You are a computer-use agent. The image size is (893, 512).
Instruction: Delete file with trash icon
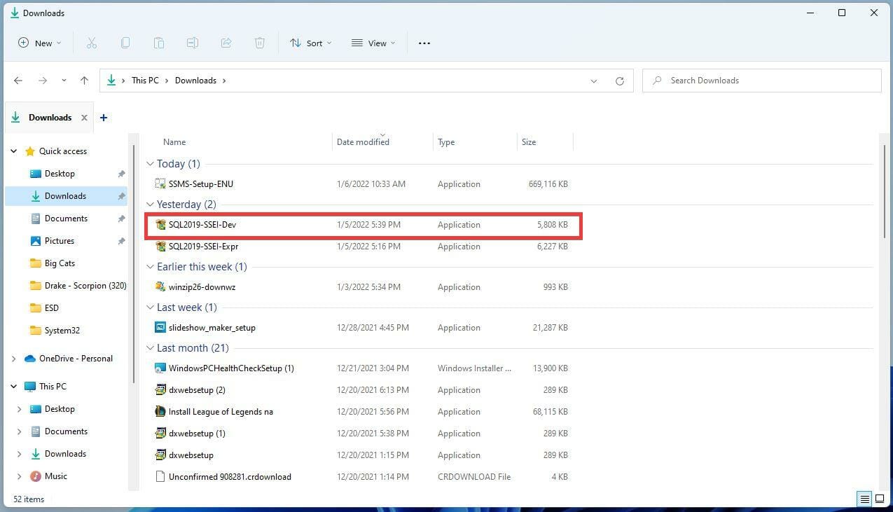click(260, 43)
